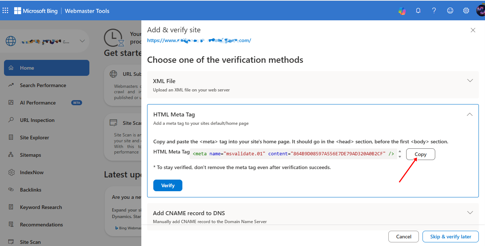
Task: Open IndexNow menu item
Action: [47, 172]
